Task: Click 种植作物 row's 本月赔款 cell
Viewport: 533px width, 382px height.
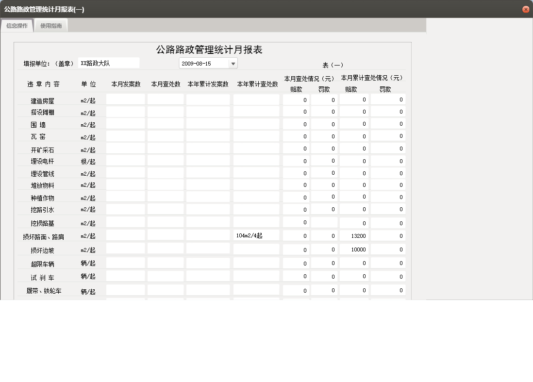Action: click(x=296, y=197)
